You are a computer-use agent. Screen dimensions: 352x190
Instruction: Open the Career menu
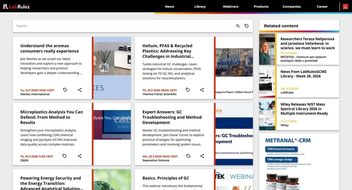(322, 7)
